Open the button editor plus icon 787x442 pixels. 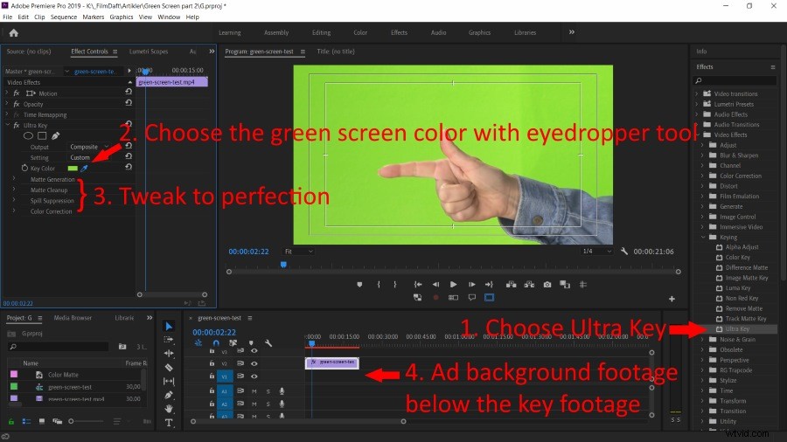tap(672, 299)
